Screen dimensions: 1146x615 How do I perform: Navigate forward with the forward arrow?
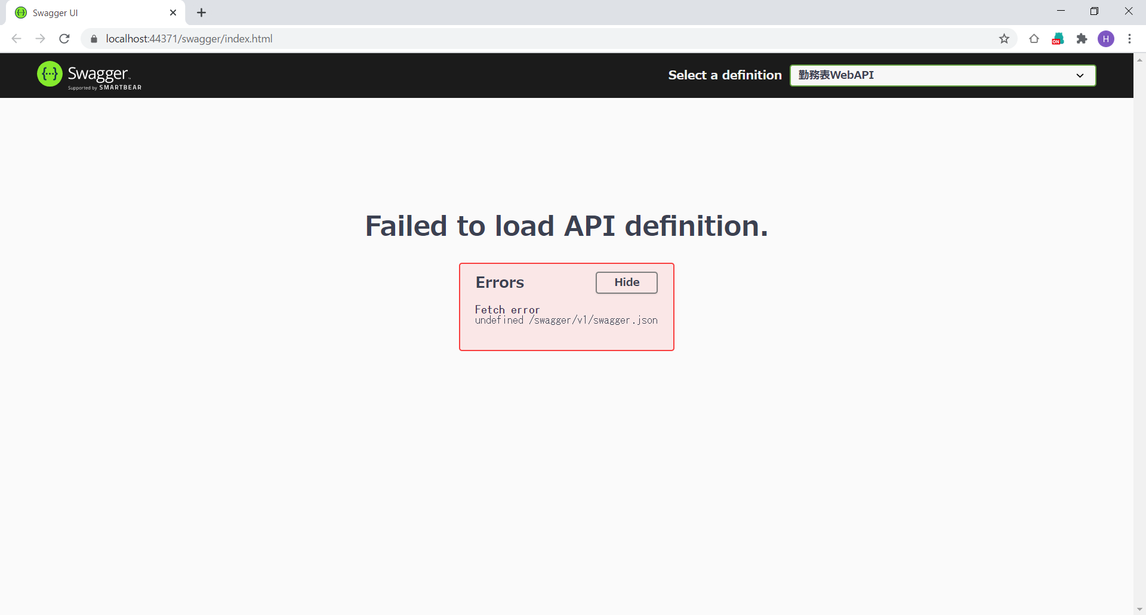point(40,38)
